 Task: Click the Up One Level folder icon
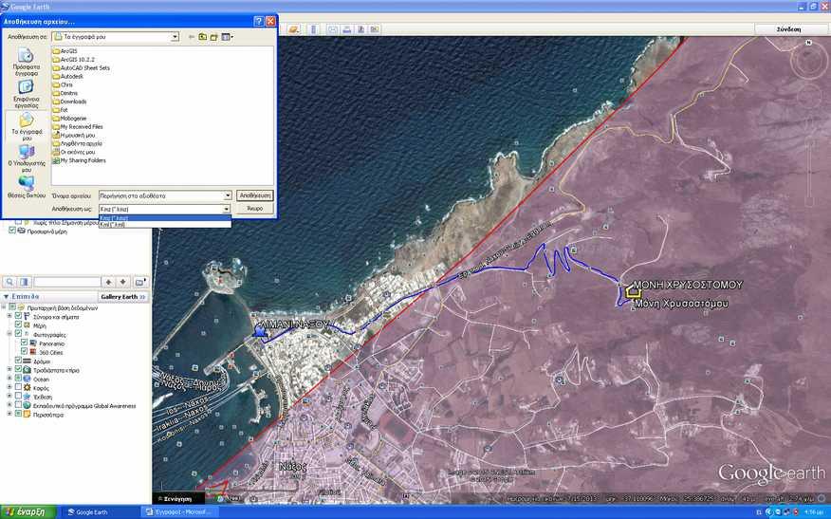202,37
